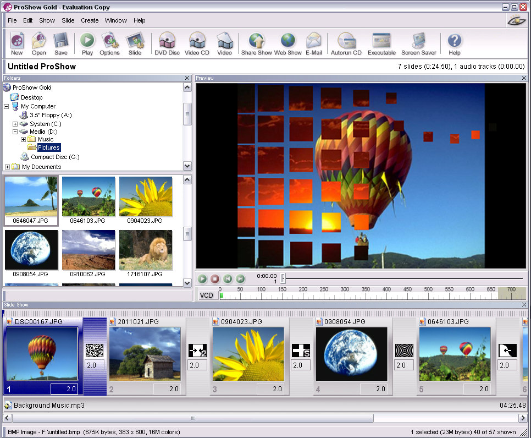Click the DVD Disc toolbar icon

167,42
